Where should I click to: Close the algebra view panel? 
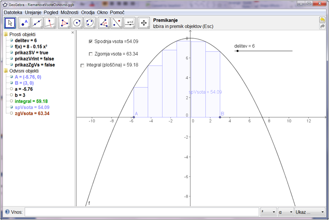(73, 33)
